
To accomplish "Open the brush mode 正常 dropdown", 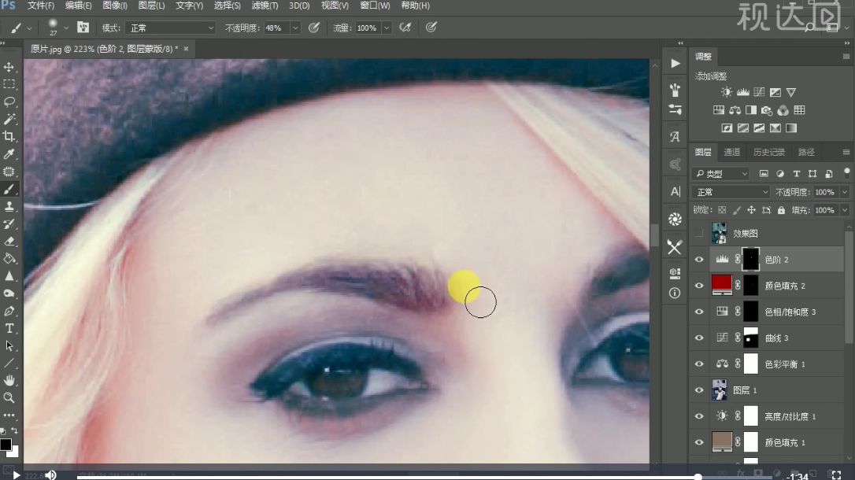I will [171, 28].
